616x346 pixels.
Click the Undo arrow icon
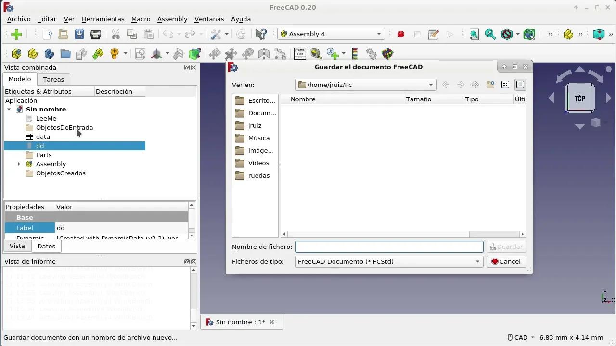tap(168, 34)
